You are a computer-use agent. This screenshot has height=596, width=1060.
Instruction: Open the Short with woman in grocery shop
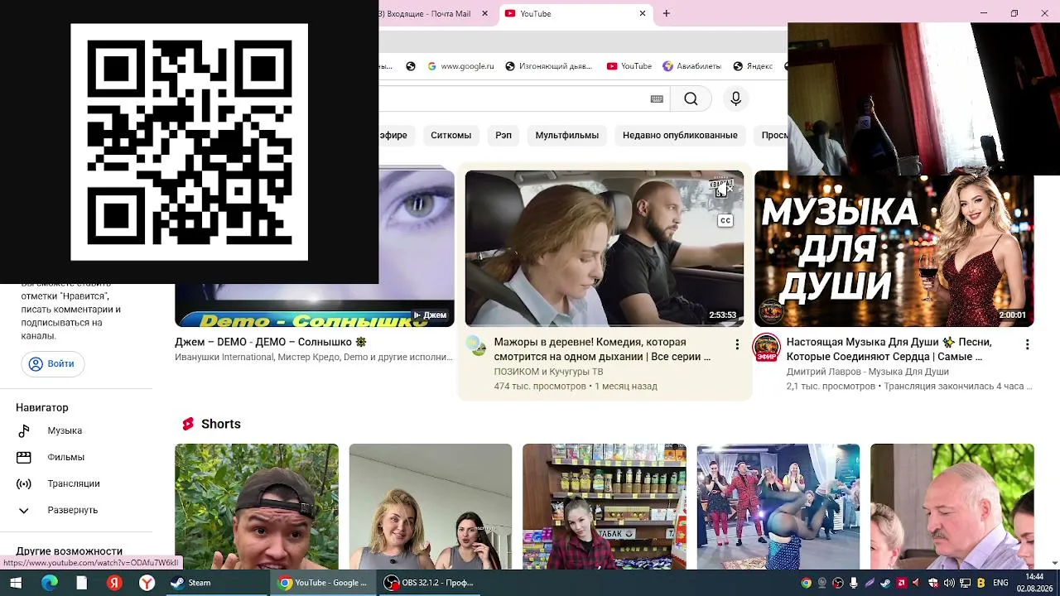tap(605, 507)
